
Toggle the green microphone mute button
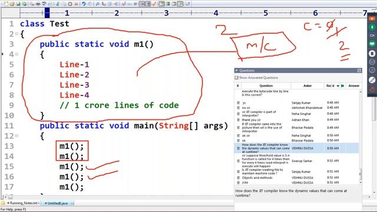click(372, 27)
